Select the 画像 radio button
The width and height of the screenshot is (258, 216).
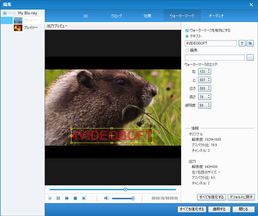187,50
